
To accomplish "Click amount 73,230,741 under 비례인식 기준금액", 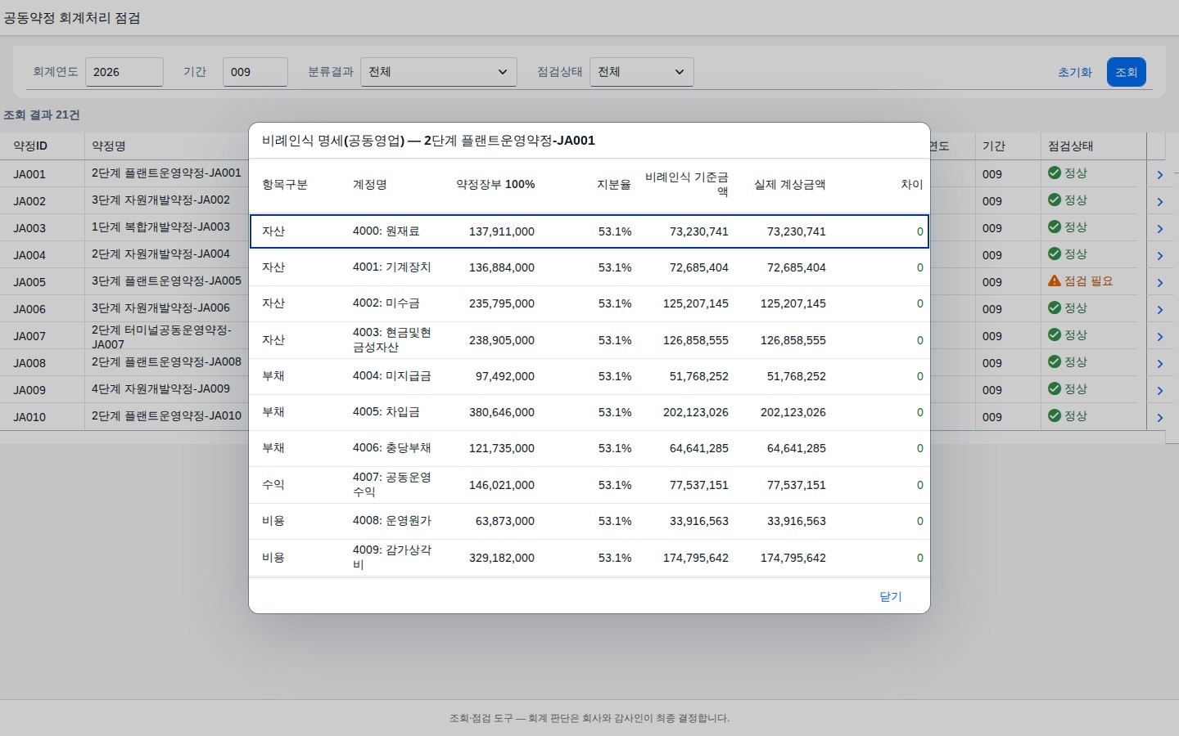I will 699,231.
